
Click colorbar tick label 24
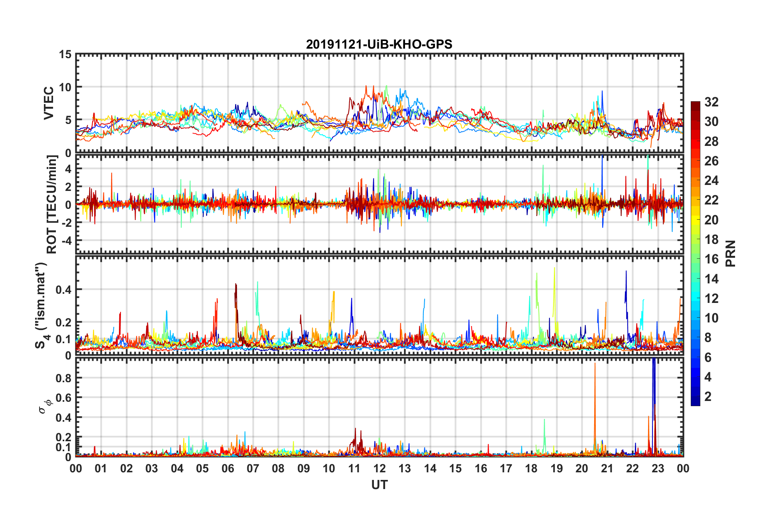tap(711, 181)
